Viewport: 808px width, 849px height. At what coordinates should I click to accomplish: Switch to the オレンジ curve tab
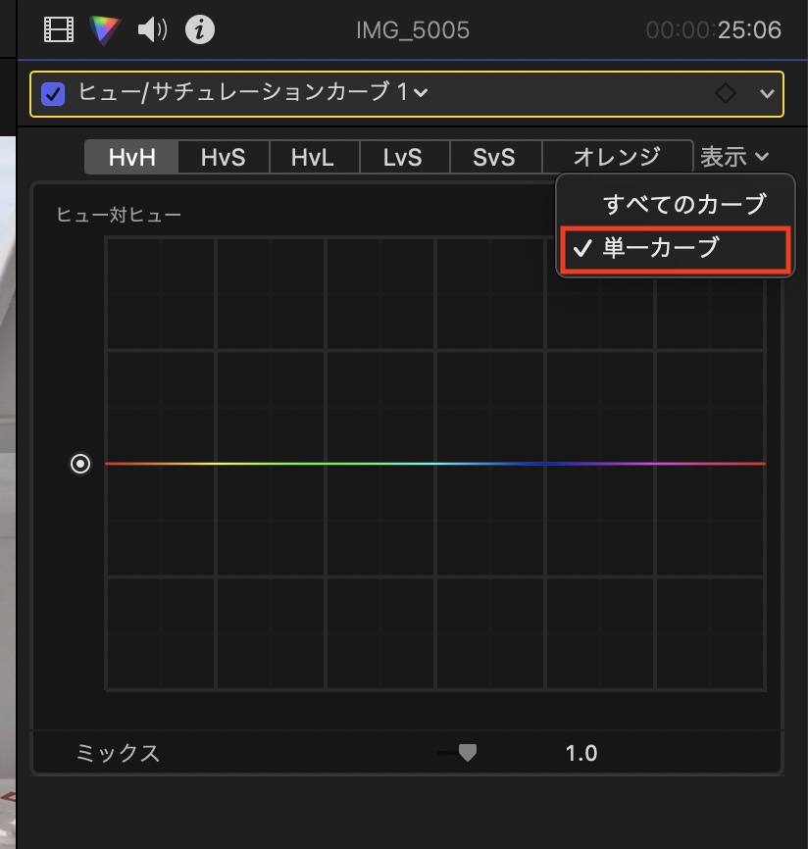tap(618, 157)
